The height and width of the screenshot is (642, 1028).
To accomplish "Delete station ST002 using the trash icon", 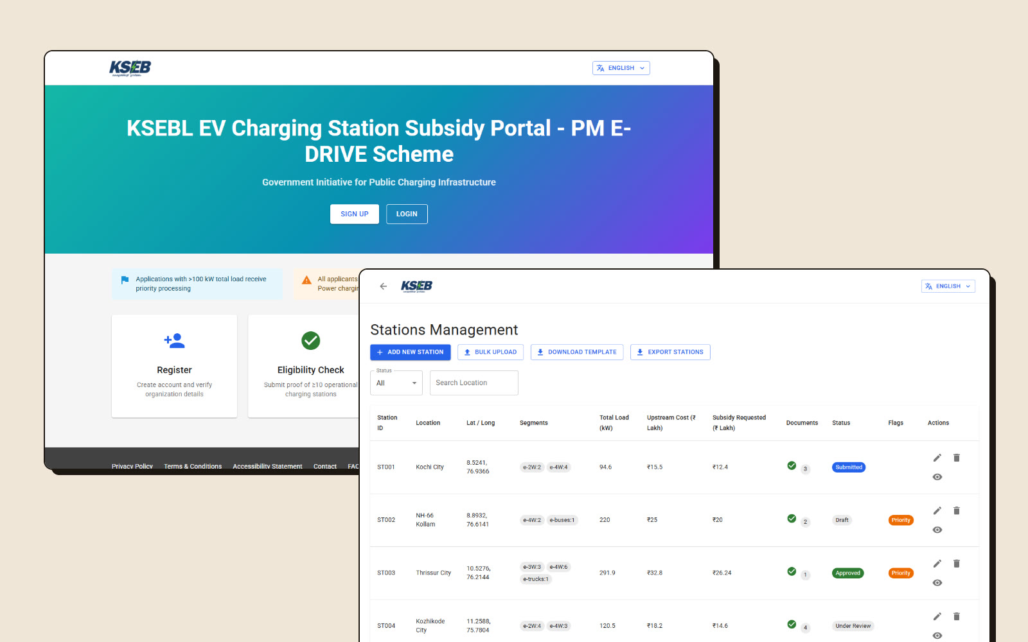I will tap(957, 510).
